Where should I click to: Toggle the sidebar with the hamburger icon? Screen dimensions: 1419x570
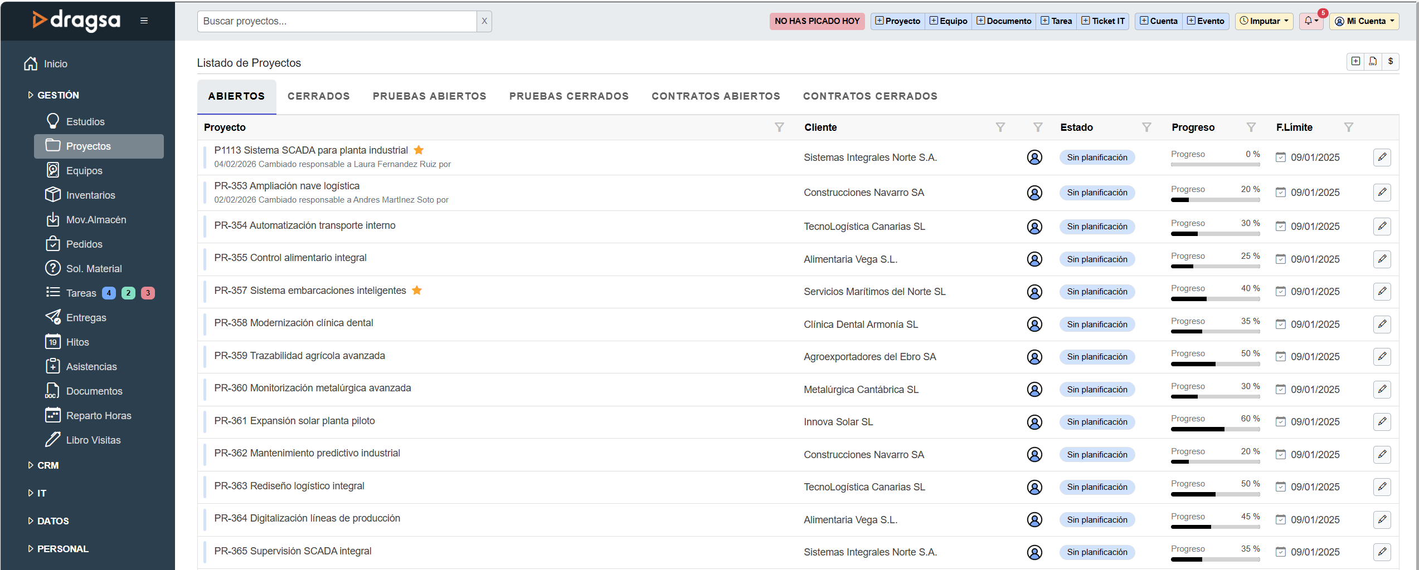pos(144,21)
